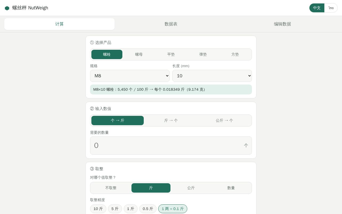
Task: Open the 规格 dropdown showing M8
Action: [x=130, y=76]
